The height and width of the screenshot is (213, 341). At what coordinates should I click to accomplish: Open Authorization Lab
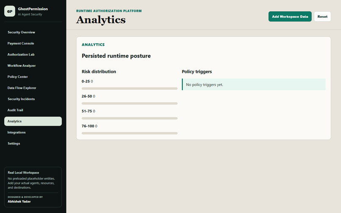point(33,55)
